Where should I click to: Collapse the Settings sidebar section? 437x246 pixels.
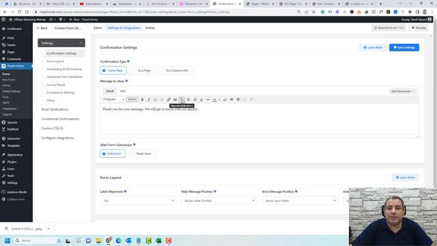point(61,43)
